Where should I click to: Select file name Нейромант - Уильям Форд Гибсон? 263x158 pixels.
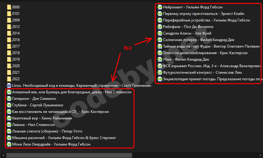(x=193, y=7)
